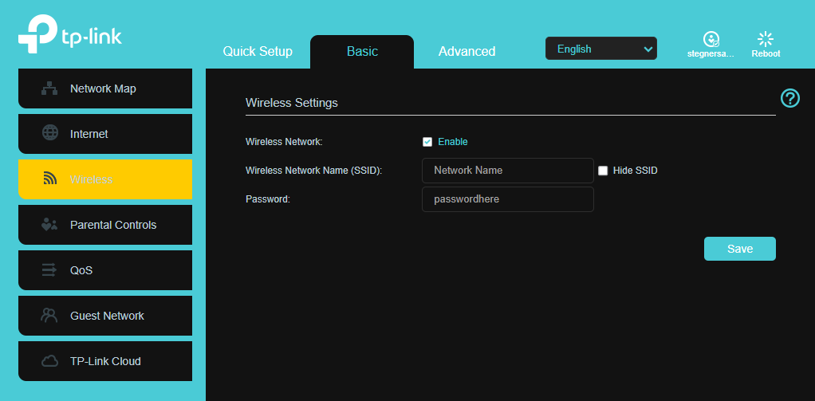Select the Basic tab

click(x=362, y=52)
